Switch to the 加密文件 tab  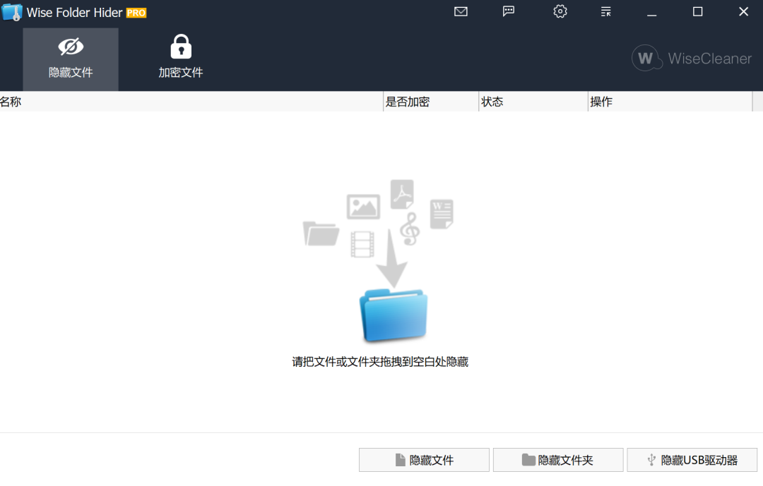point(181,59)
